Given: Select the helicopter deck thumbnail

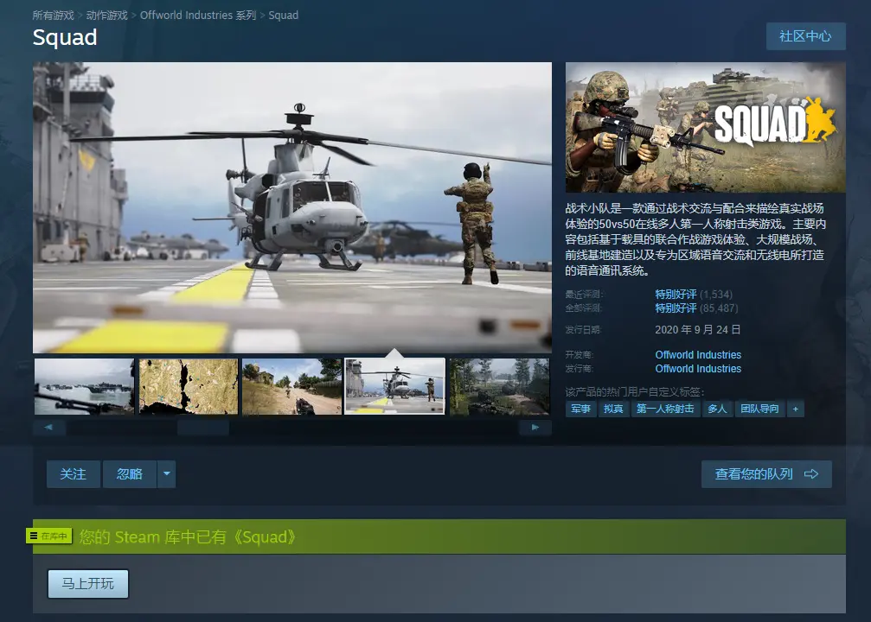Looking at the screenshot, I should click(x=395, y=386).
